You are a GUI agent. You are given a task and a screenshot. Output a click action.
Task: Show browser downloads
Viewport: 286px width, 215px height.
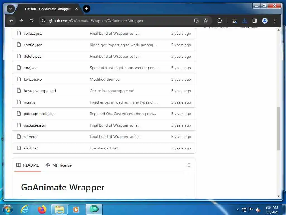(245, 21)
